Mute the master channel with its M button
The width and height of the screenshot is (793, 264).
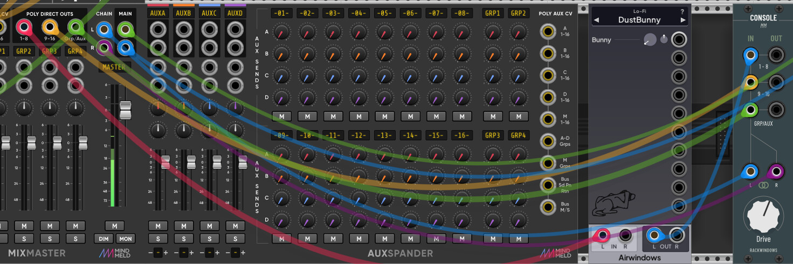pyautogui.click(x=114, y=226)
